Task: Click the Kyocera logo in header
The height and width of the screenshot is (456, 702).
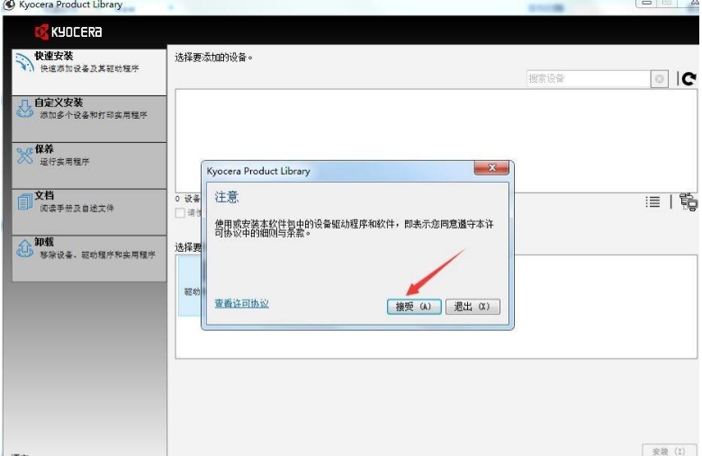Action: click(68, 31)
